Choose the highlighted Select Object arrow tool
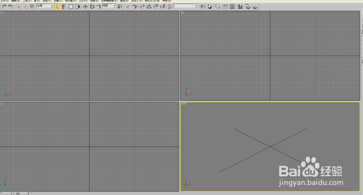The width and height of the screenshot is (363, 195). [x=57, y=7]
